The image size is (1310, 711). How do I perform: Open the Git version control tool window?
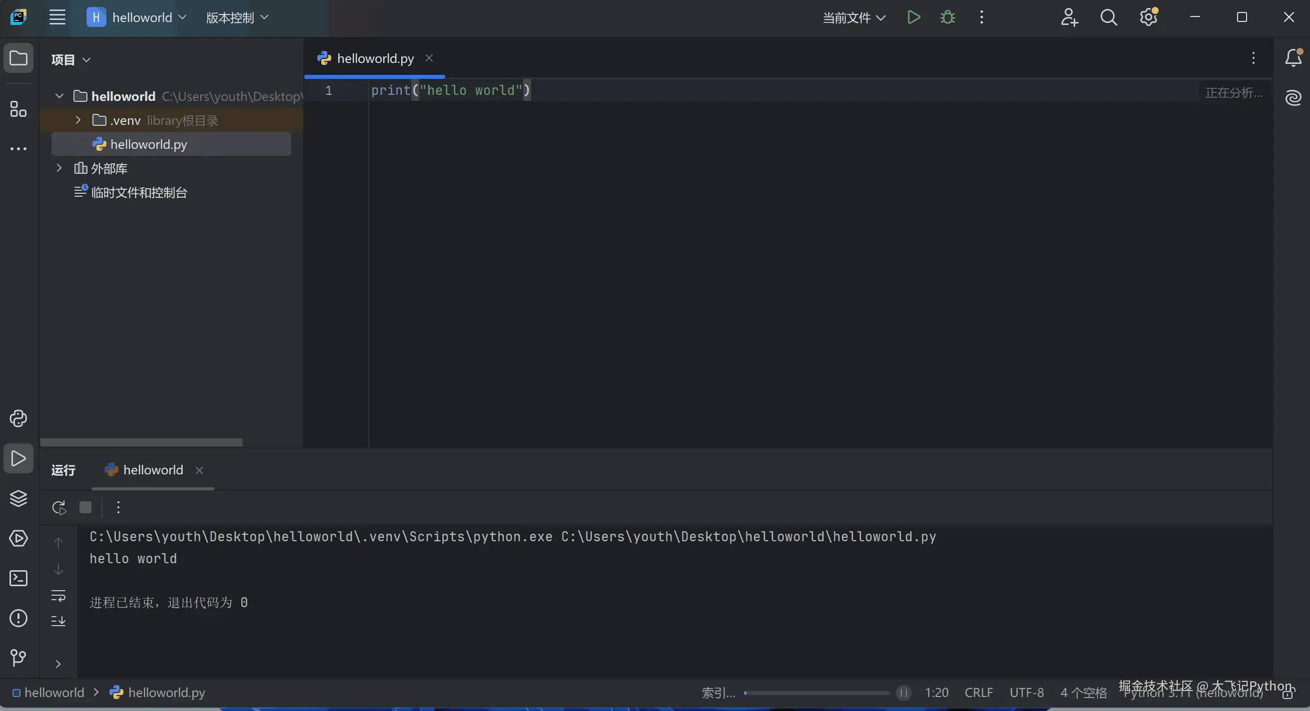pyautogui.click(x=18, y=658)
